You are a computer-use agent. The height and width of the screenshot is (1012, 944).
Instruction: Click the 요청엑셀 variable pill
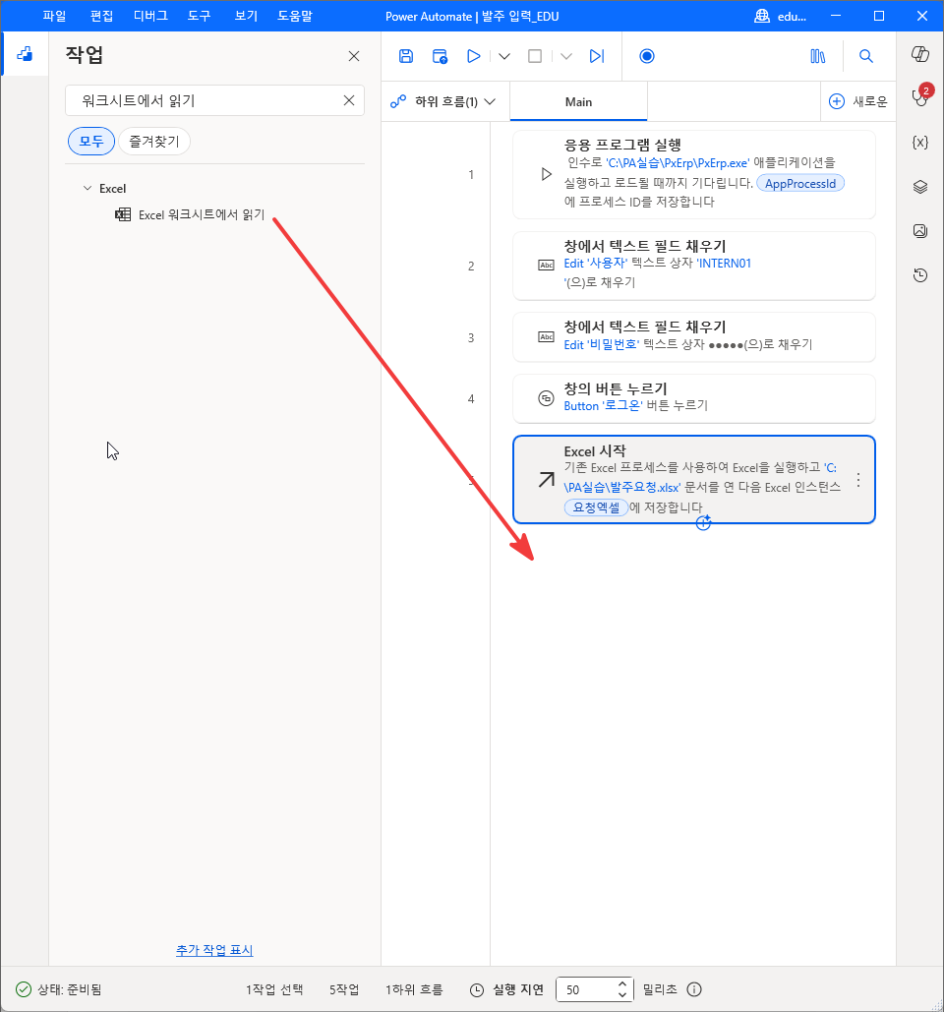click(596, 507)
